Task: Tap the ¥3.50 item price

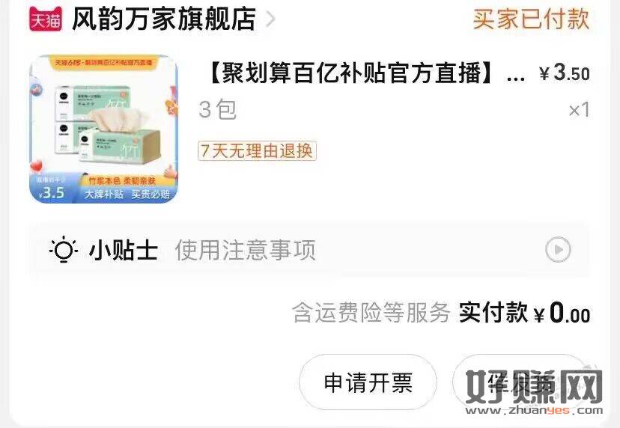Action: 565,73
